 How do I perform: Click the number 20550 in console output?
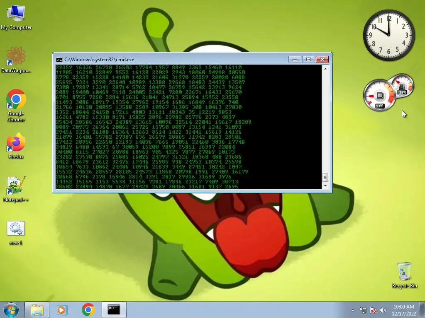(x=237, y=72)
